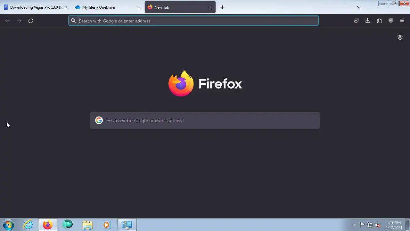
Task: Focus the address bar field
Action: click(x=193, y=21)
